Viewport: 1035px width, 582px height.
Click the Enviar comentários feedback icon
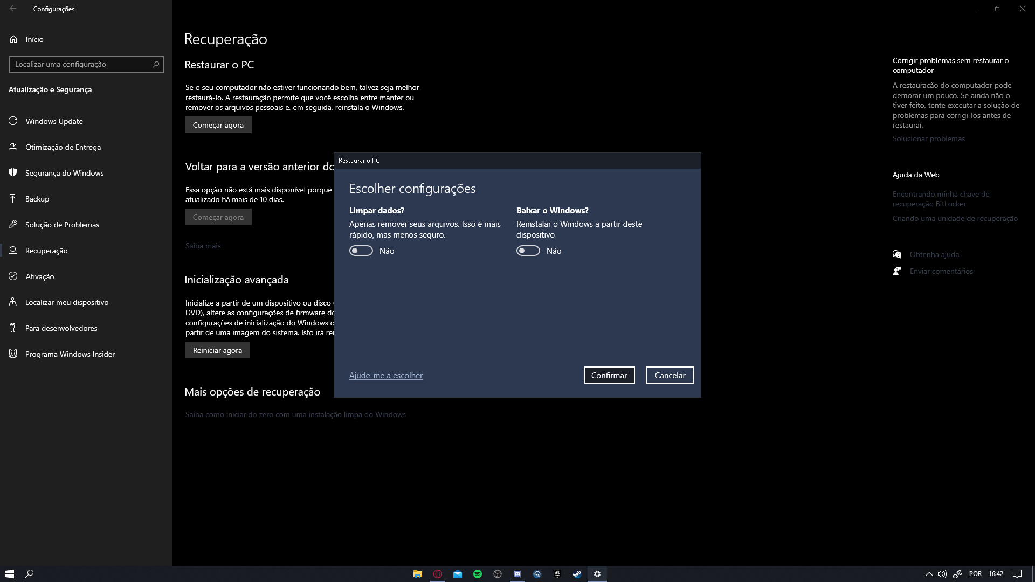(897, 271)
